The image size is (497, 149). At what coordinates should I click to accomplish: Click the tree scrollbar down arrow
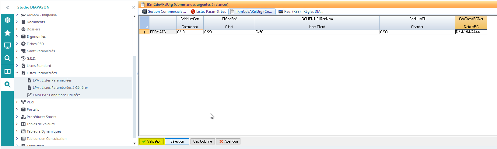coord(135,143)
